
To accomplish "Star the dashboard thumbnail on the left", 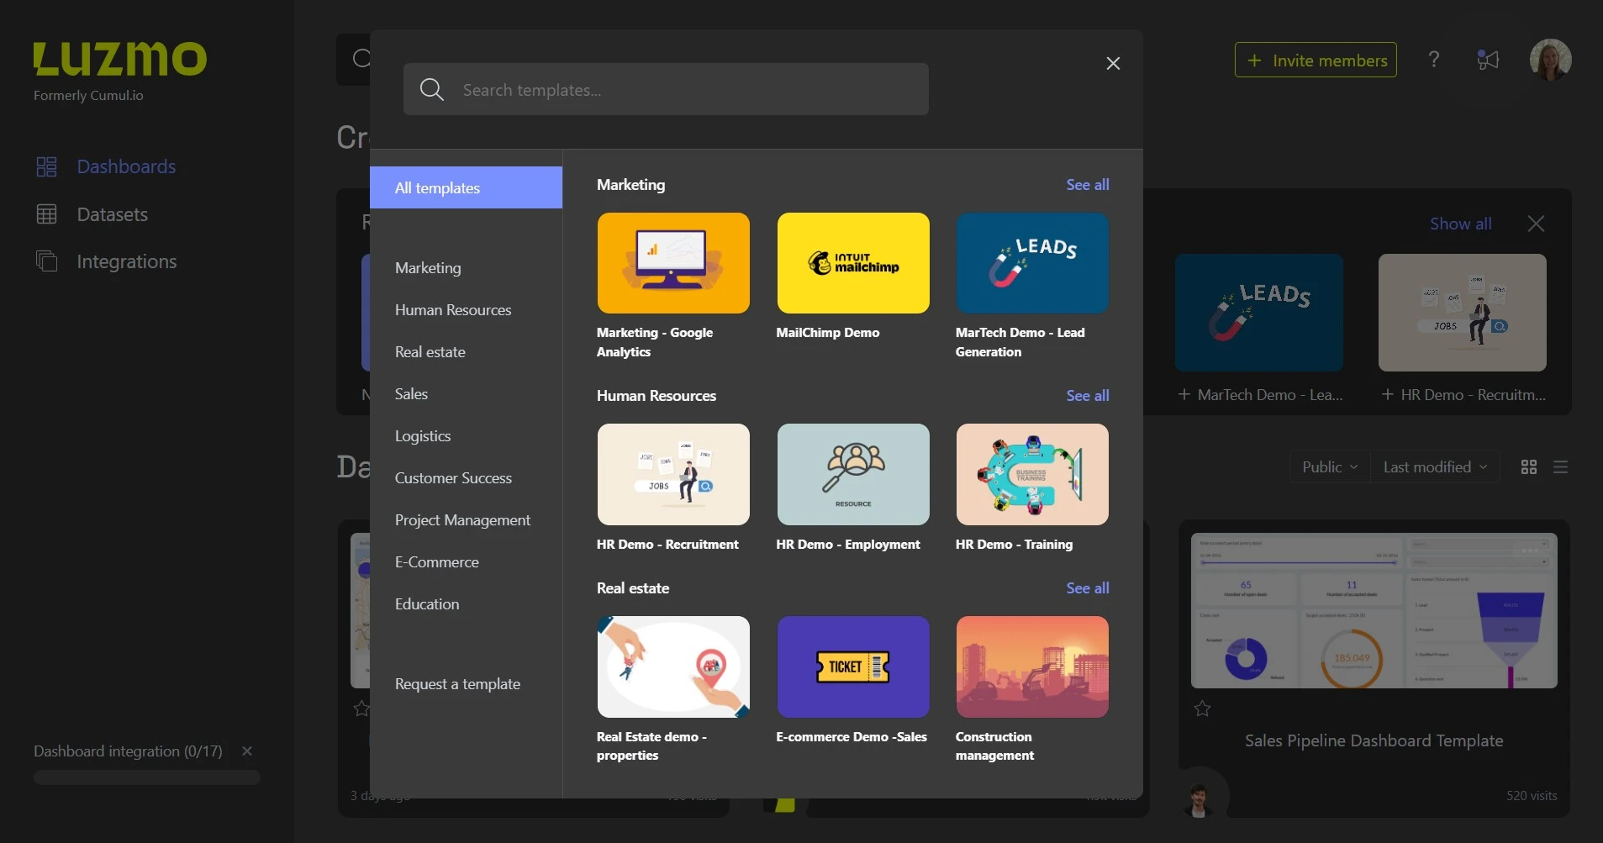I will pos(361,709).
